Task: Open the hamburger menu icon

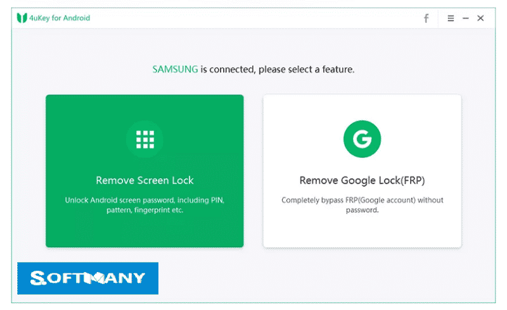Action: coord(451,18)
